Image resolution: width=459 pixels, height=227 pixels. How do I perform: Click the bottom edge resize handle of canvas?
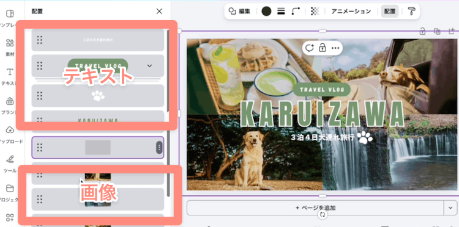323,195
